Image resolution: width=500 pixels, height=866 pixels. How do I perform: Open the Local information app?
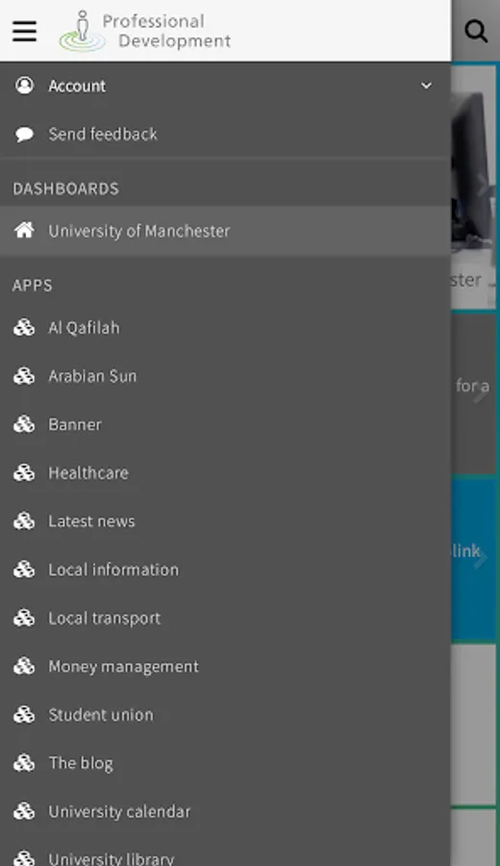(225, 570)
